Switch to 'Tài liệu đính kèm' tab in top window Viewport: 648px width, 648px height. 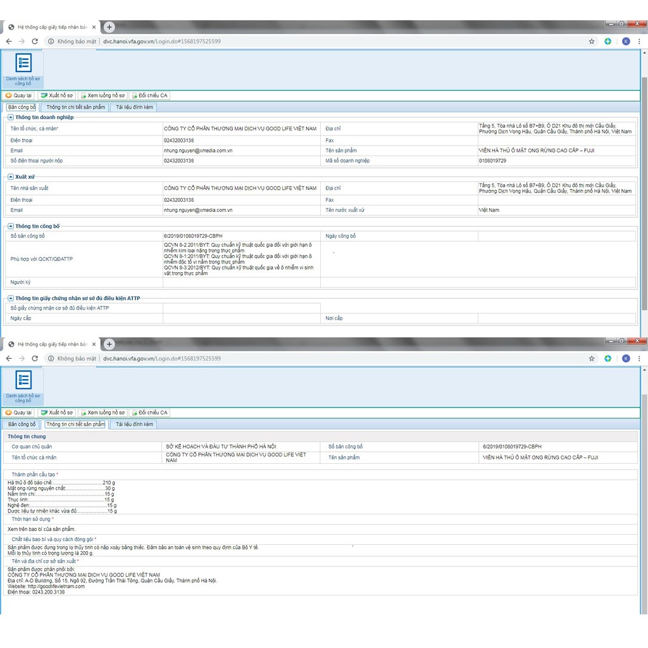click(x=134, y=108)
